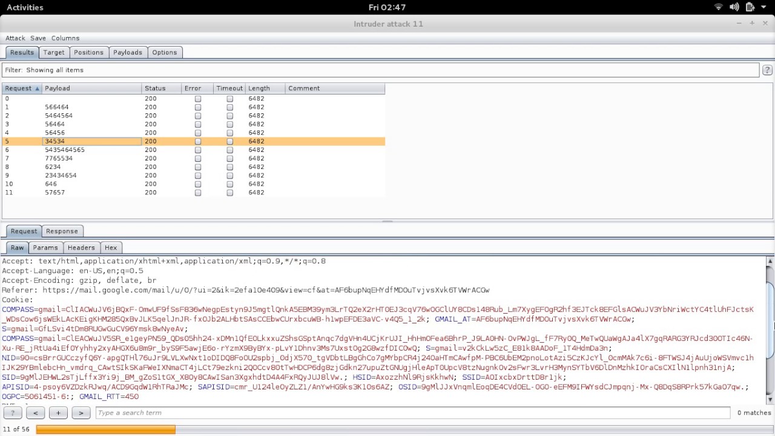Show the Request tab

tap(24, 231)
